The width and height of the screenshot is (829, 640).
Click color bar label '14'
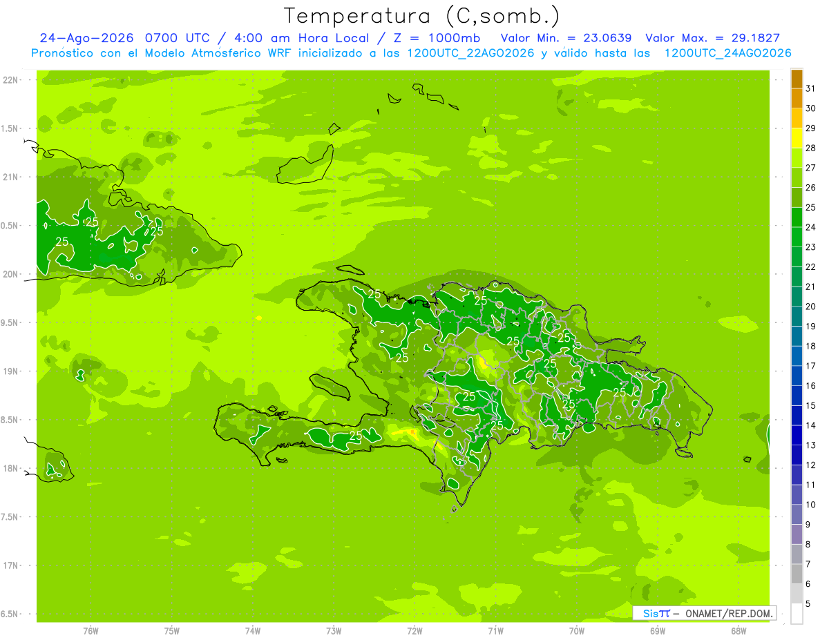click(810, 425)
